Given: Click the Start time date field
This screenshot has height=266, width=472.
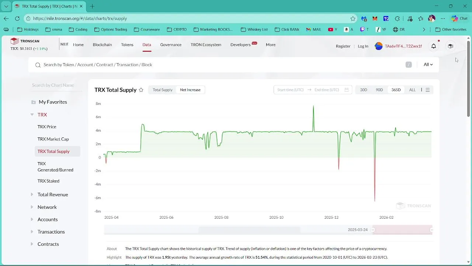Looking at the screenshot, I should tap(291, 90).
